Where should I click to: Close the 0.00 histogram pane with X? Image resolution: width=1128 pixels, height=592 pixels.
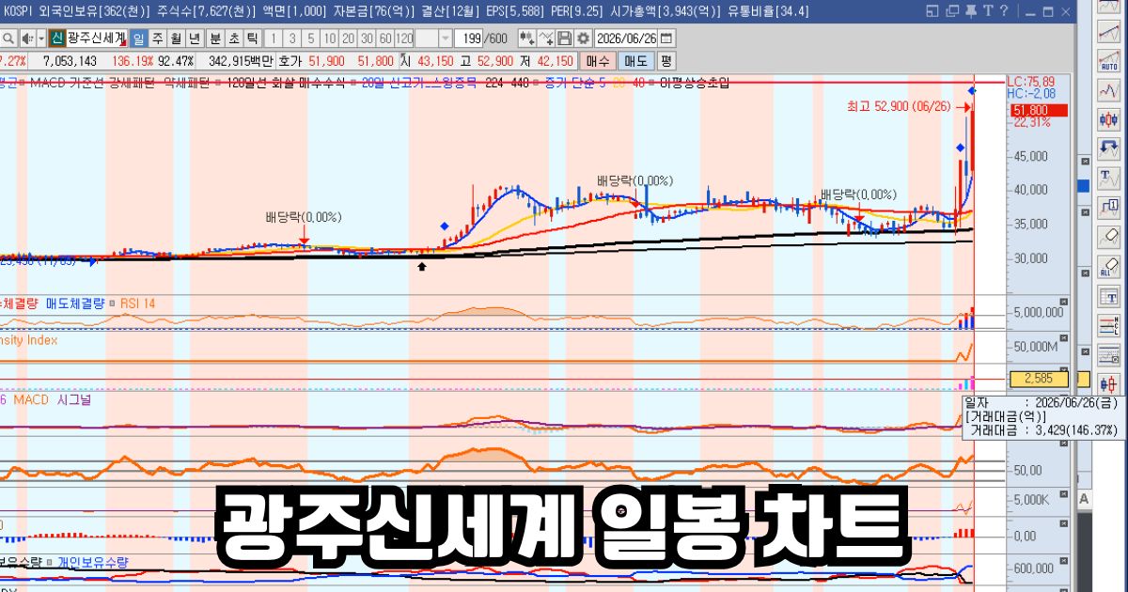tap(1063, 522)
